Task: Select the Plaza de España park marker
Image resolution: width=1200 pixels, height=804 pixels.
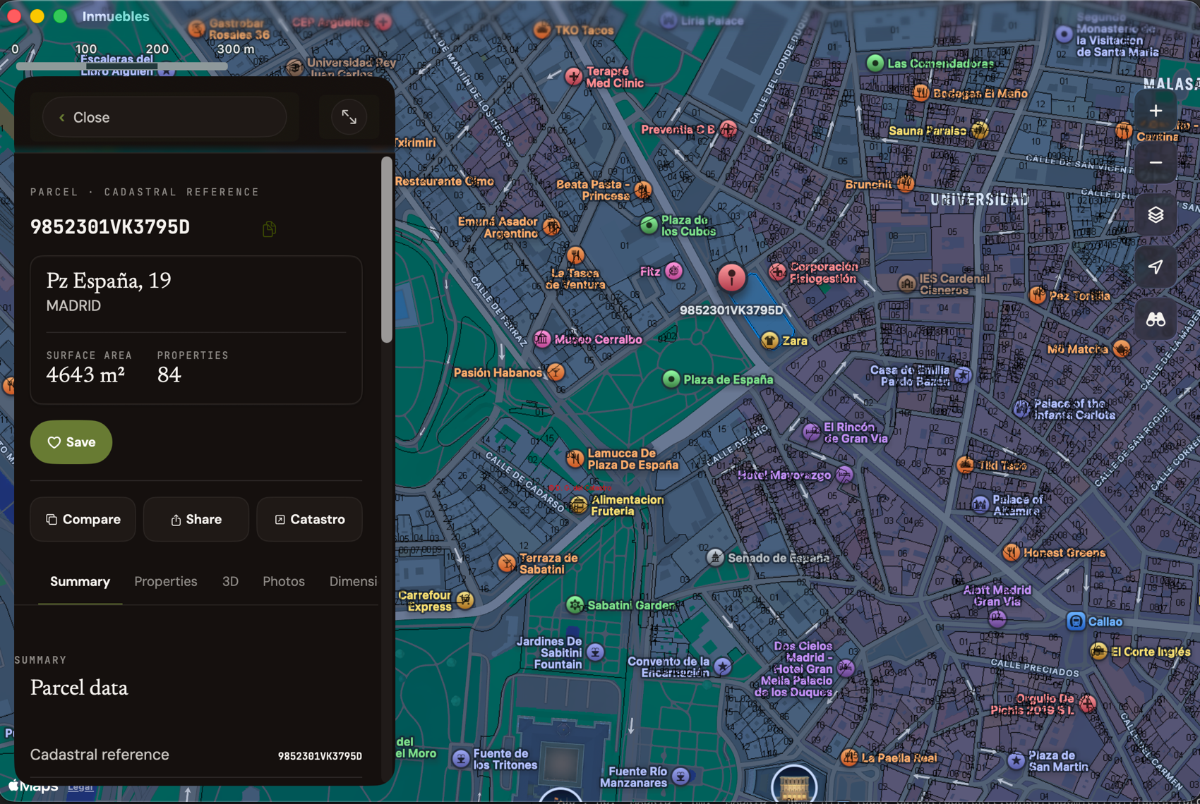Action: [671, 379]
